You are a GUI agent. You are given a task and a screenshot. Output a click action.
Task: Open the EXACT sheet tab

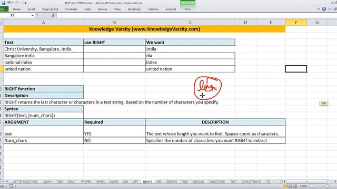tap(72, 182)
